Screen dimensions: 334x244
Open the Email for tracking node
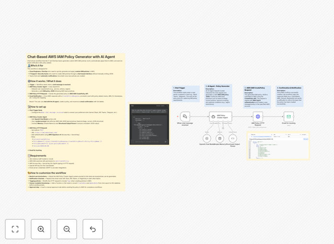coord(288,116)
